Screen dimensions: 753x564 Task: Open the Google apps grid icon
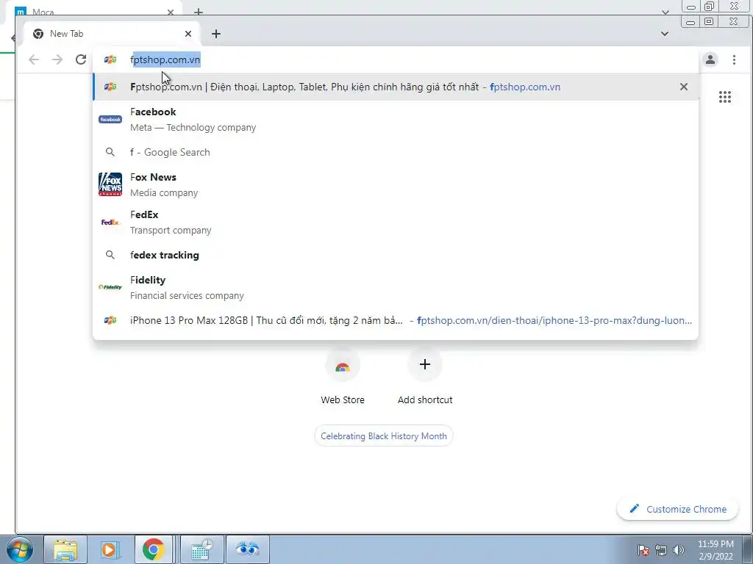pos(724,97)
